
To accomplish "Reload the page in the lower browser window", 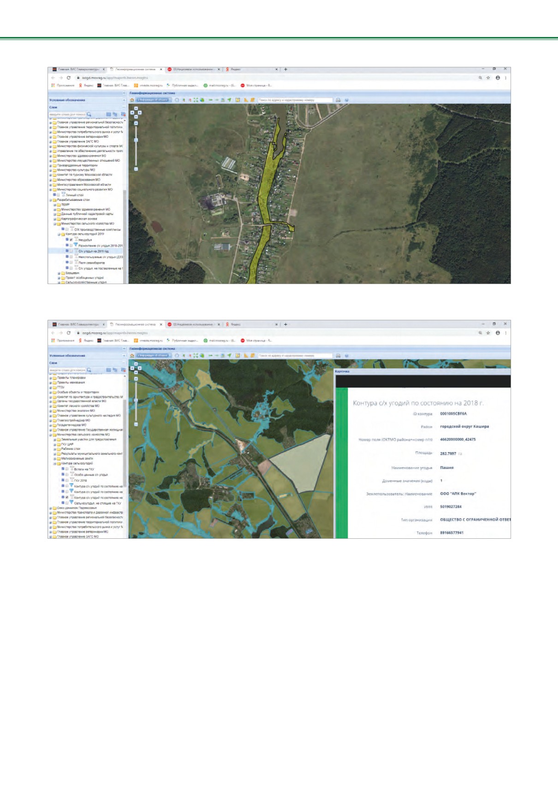I will pyautogui.click(x=69, y=333).
